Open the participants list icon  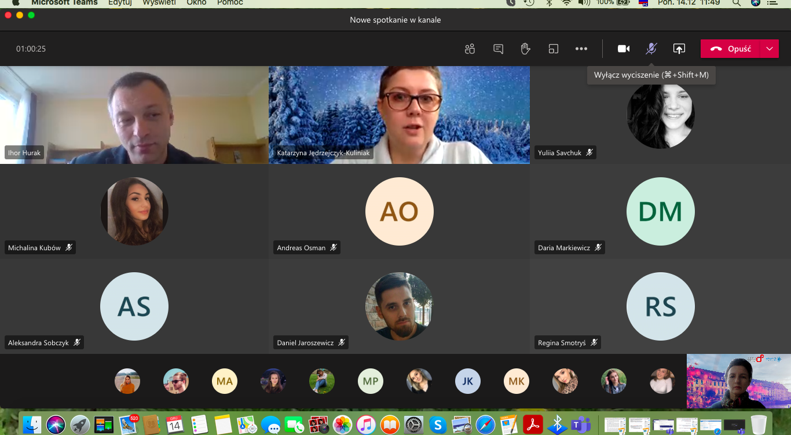click(470, 49)
